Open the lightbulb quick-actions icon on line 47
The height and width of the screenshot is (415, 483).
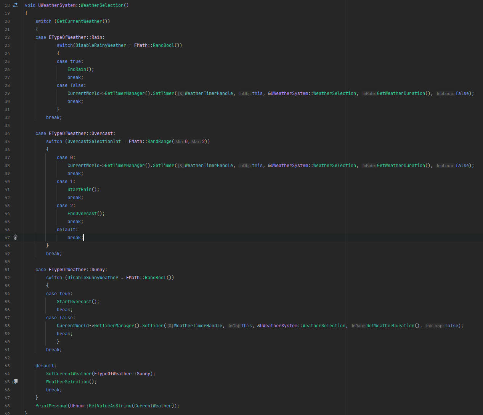[16, 237]
